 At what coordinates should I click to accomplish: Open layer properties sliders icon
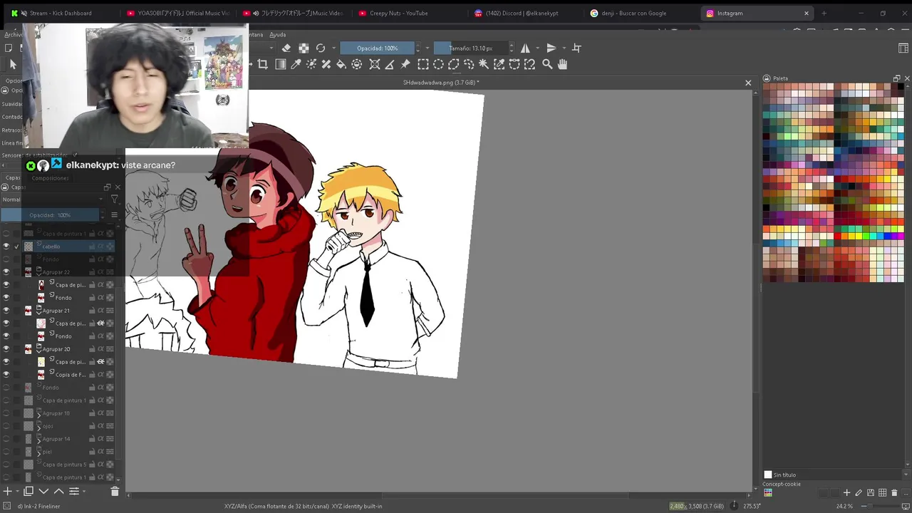(x=74, y=491)
